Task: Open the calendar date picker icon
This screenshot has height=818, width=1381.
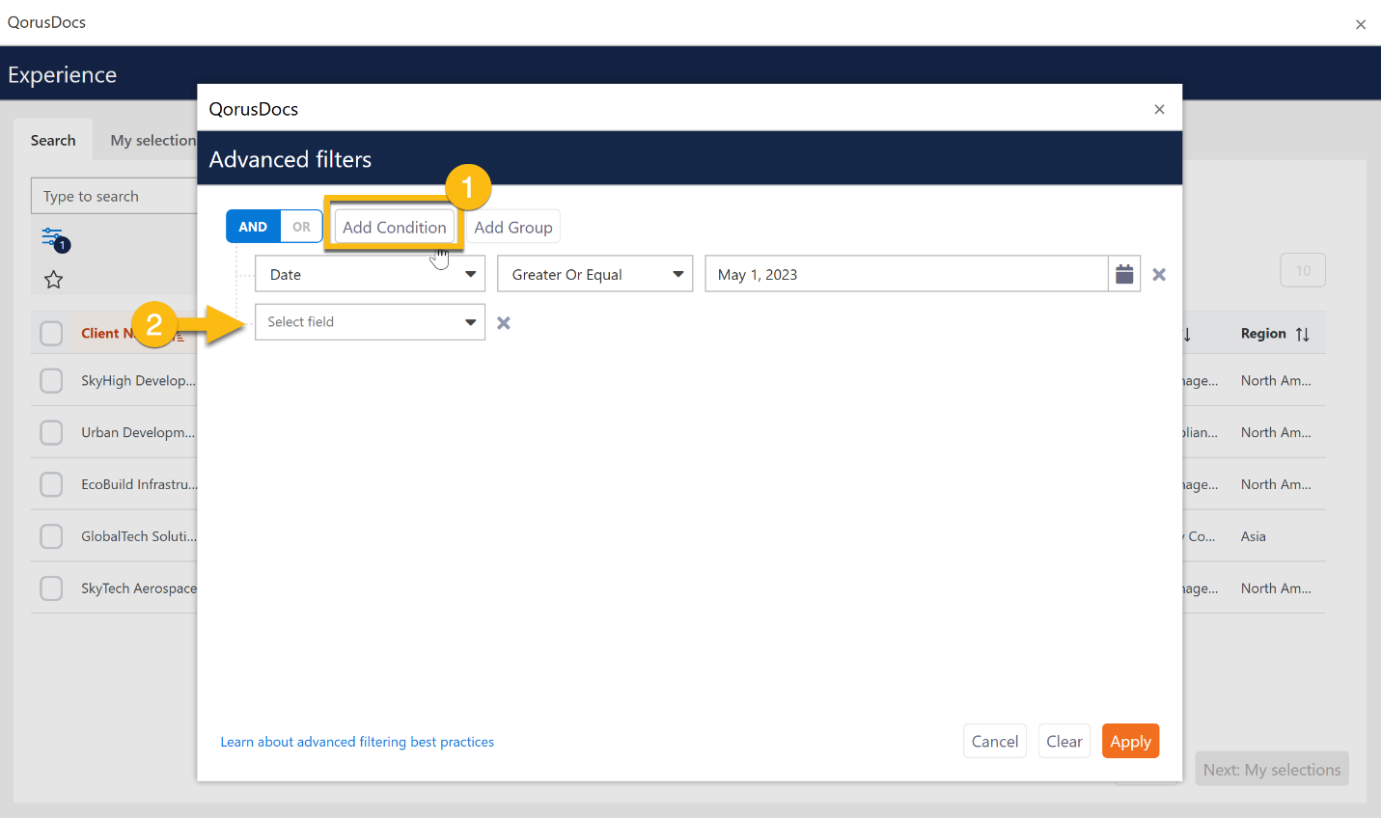Action: tap(1124, 274)
